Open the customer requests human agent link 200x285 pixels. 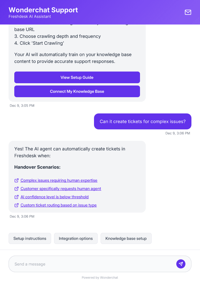pos(61,189)
